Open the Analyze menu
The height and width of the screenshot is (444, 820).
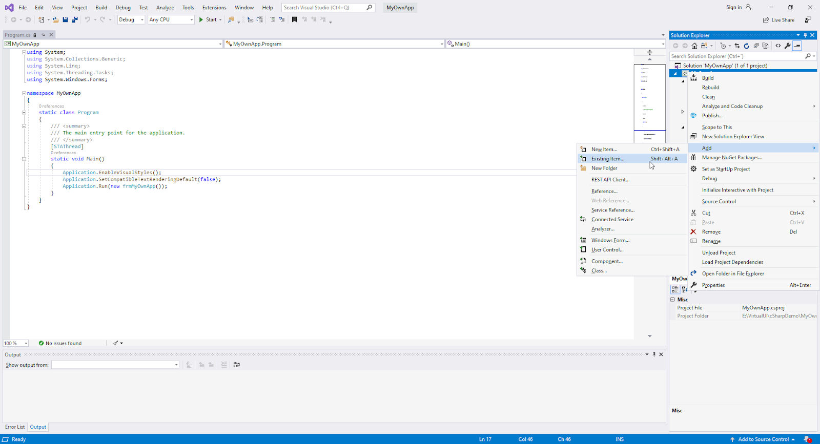pos(165,8)
